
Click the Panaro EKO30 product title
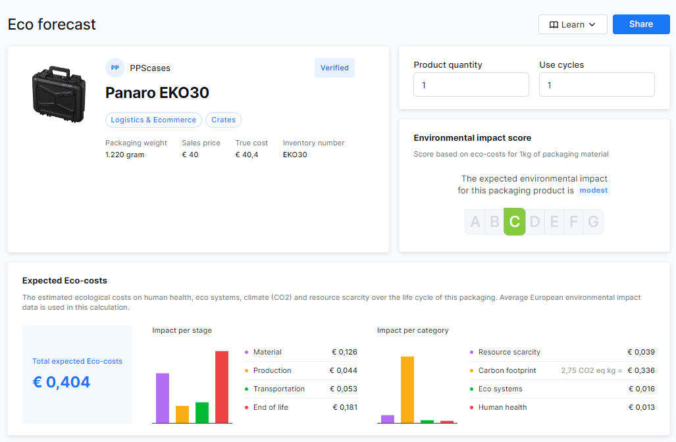pos(157,93)
